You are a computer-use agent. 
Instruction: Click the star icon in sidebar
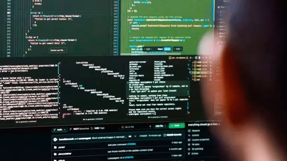[x=189, y=145]
